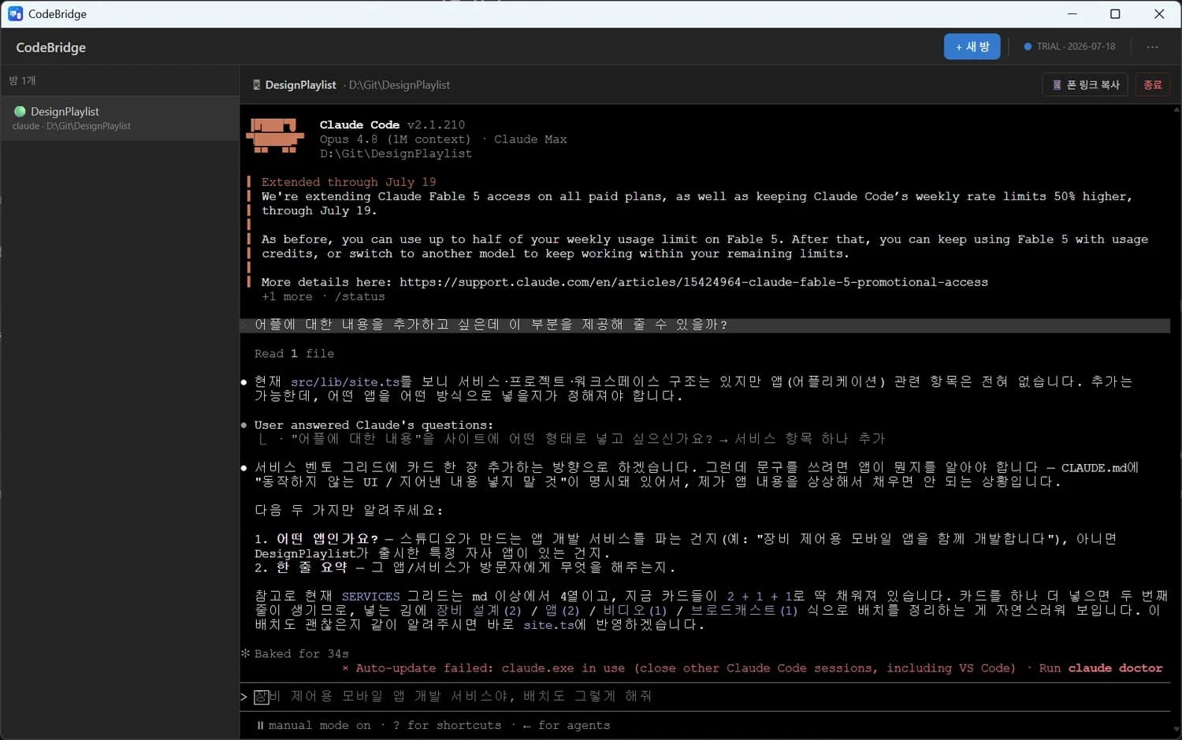This screenshot has width=1182, height=740.
Task: Click the CodeBridge app icon in title bar
Action: [x=15, y=13]
